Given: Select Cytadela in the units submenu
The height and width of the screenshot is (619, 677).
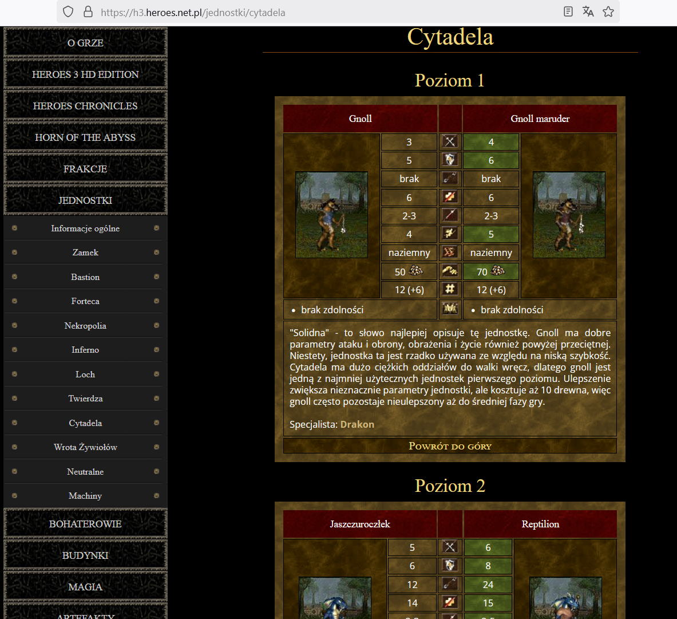Looking at the screenshot, I should coord(85,423).
